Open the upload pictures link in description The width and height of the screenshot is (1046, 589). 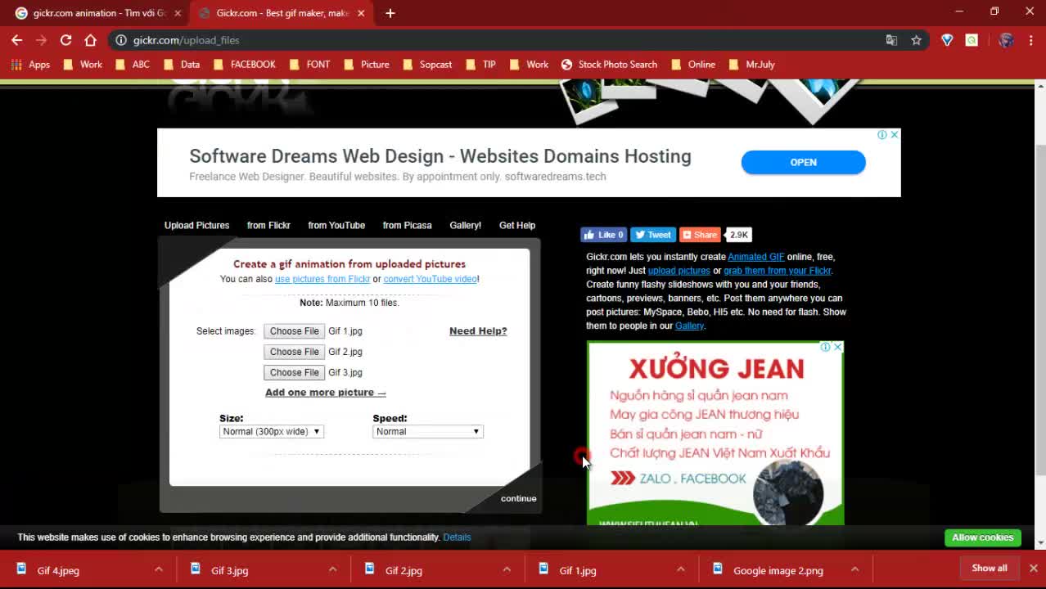679,271
